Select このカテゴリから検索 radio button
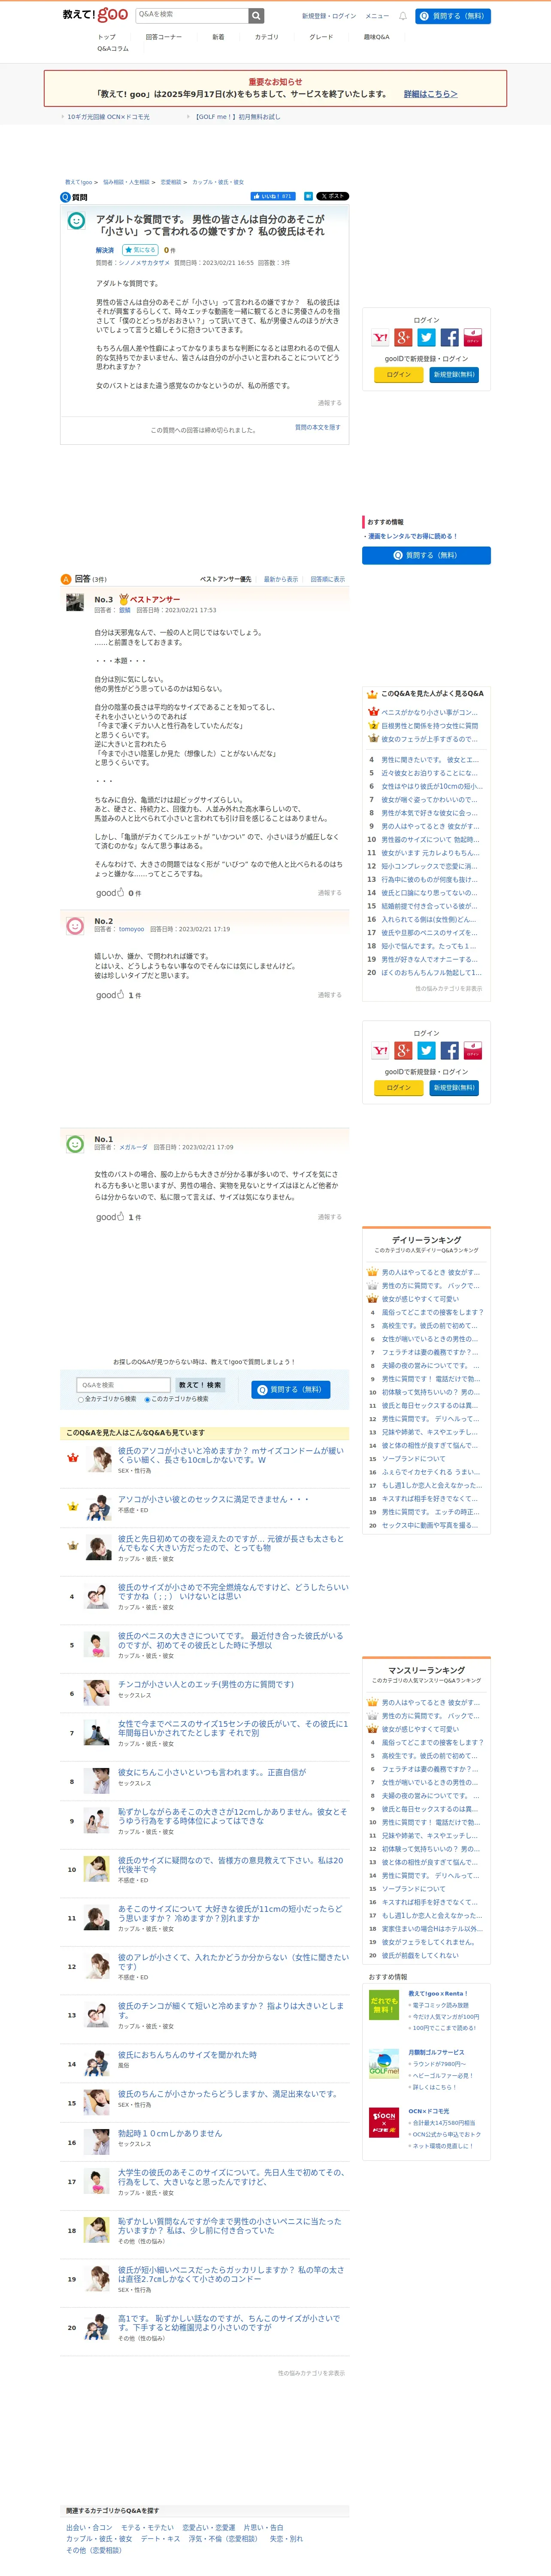The image size is (551, 2576). pyautogui.click(x=147, y=1400)
